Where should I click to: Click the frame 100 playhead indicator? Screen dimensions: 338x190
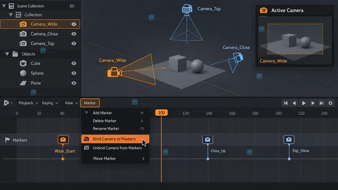coord(161,113)
